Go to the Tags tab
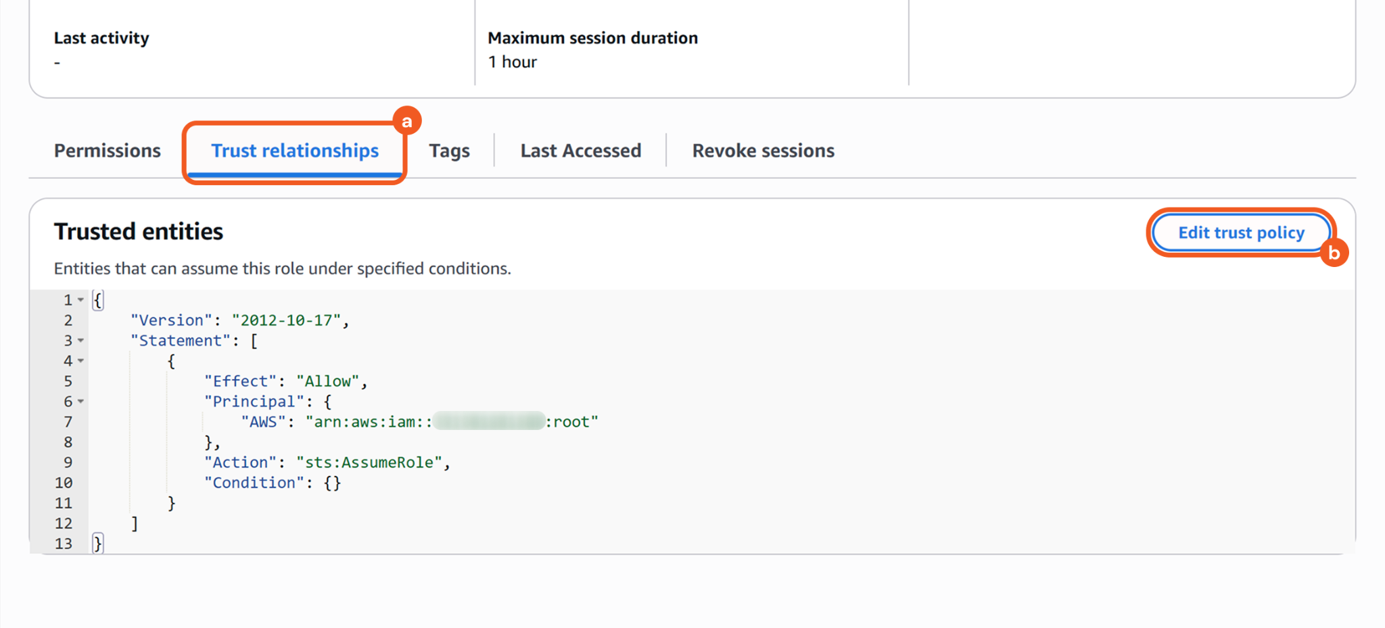Image resolution: width=1385 pixels, height=628 pixels. [449, 151]
